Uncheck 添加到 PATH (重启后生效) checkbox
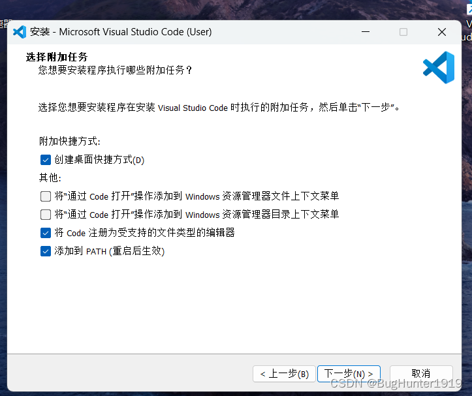472x396 pixels. [46, 251]
